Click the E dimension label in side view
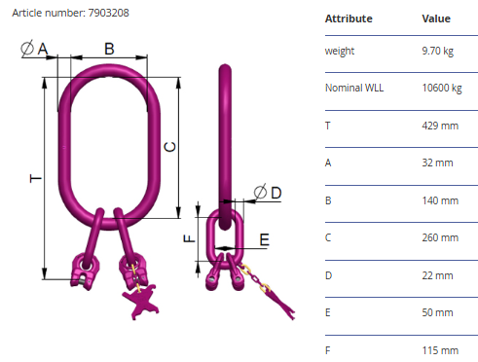Image resolution: width=478 pixels, height=362 pixels. pyautogui.click(x=264, y=240)
